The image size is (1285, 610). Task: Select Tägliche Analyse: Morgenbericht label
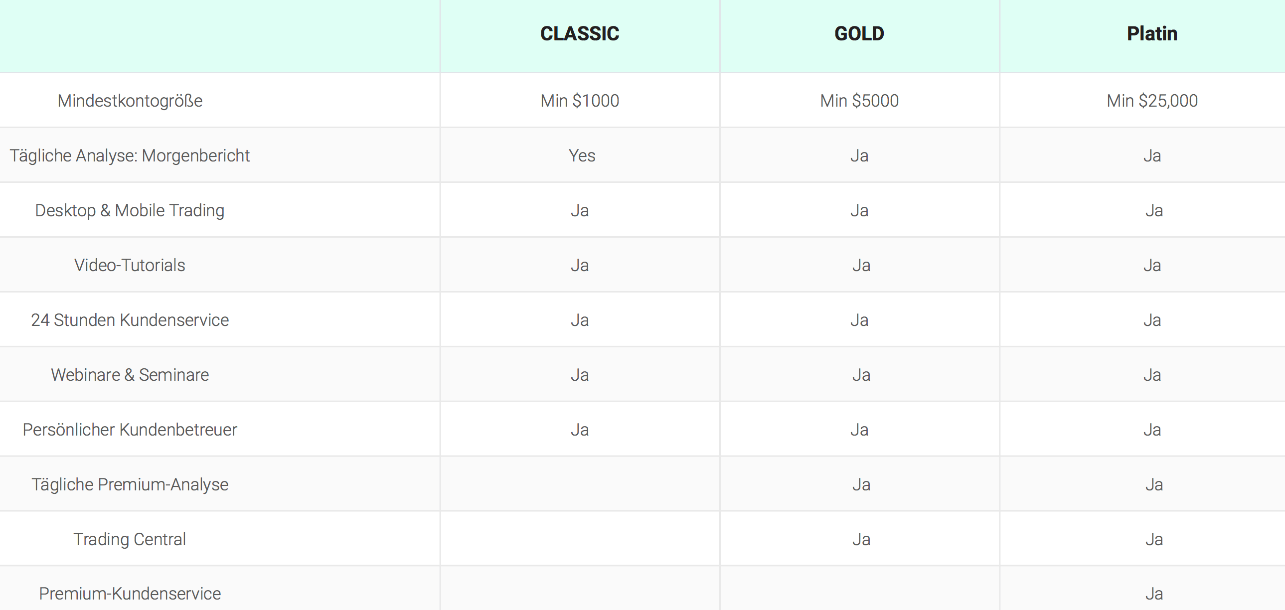pyautogui.click(x=130, y=155)
